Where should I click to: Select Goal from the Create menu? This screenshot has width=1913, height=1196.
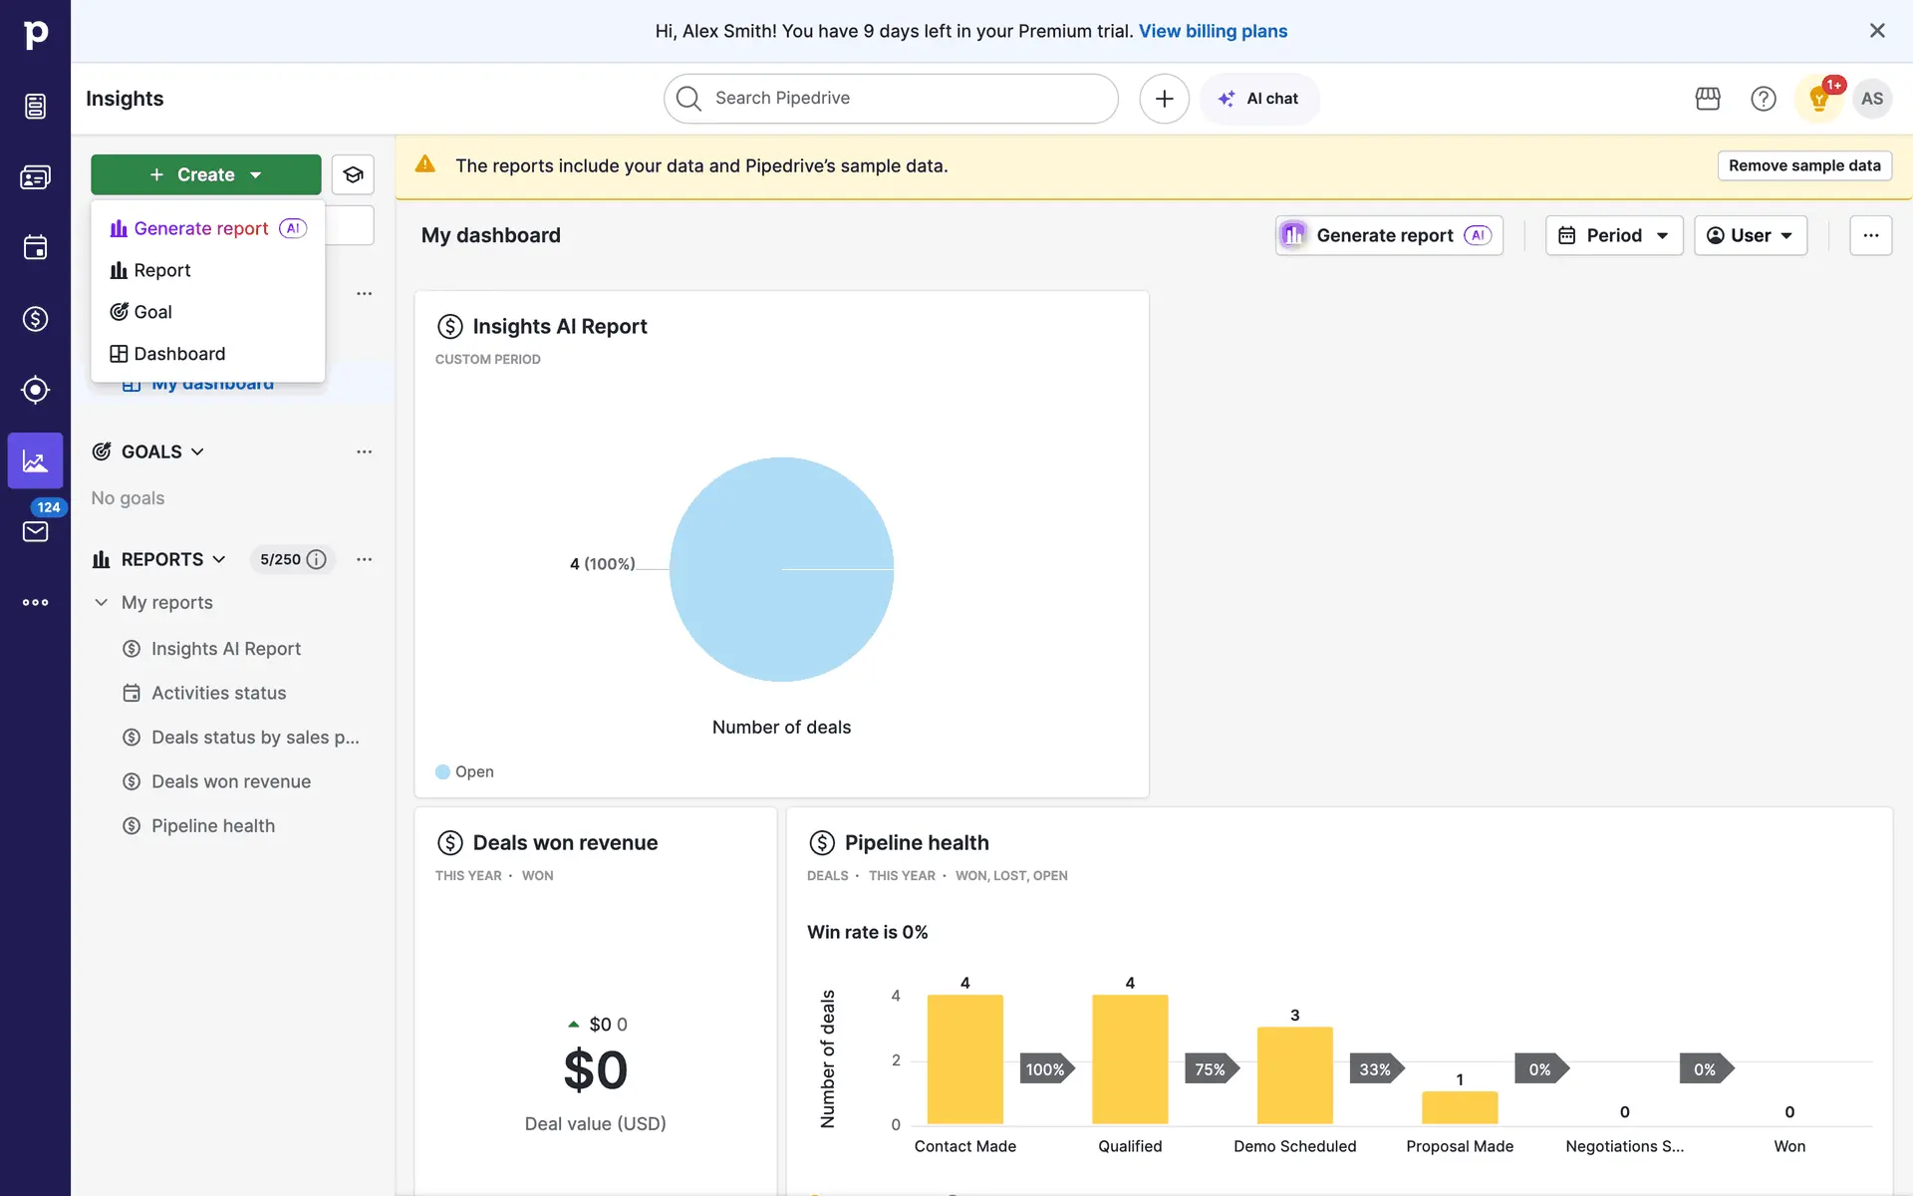pyautogui.click(x=152, y=312)
